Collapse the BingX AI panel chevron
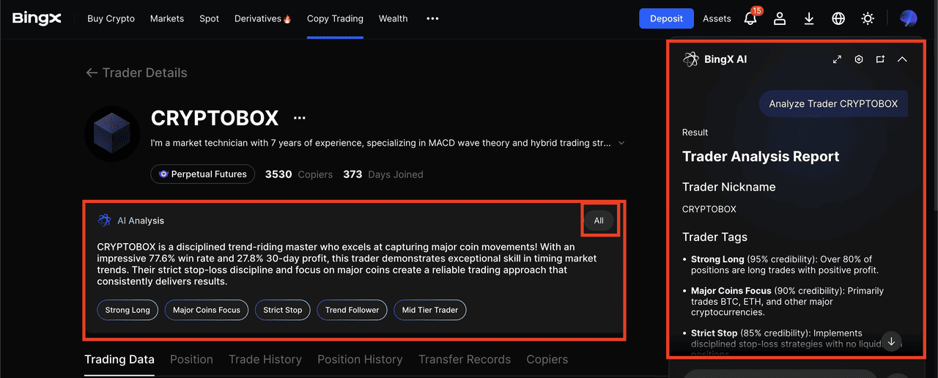Image resolution: width=938 pixels, height=378 pixels. click(902, 59)
